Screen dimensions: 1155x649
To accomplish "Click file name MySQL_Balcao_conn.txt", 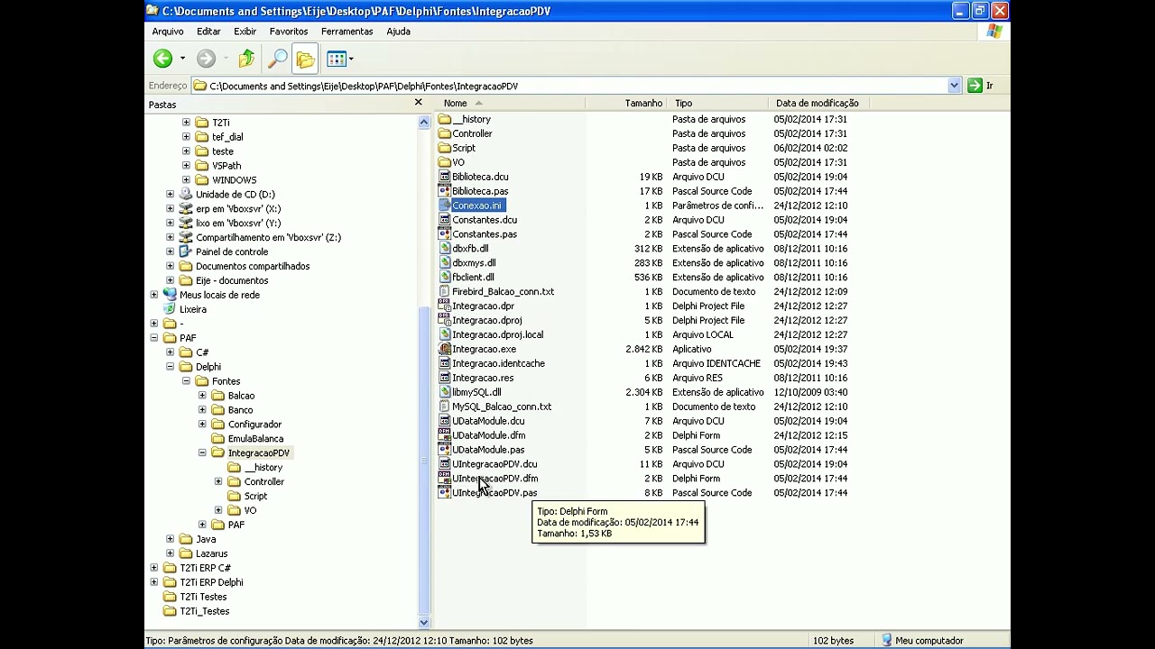I will tap(502, 407).
